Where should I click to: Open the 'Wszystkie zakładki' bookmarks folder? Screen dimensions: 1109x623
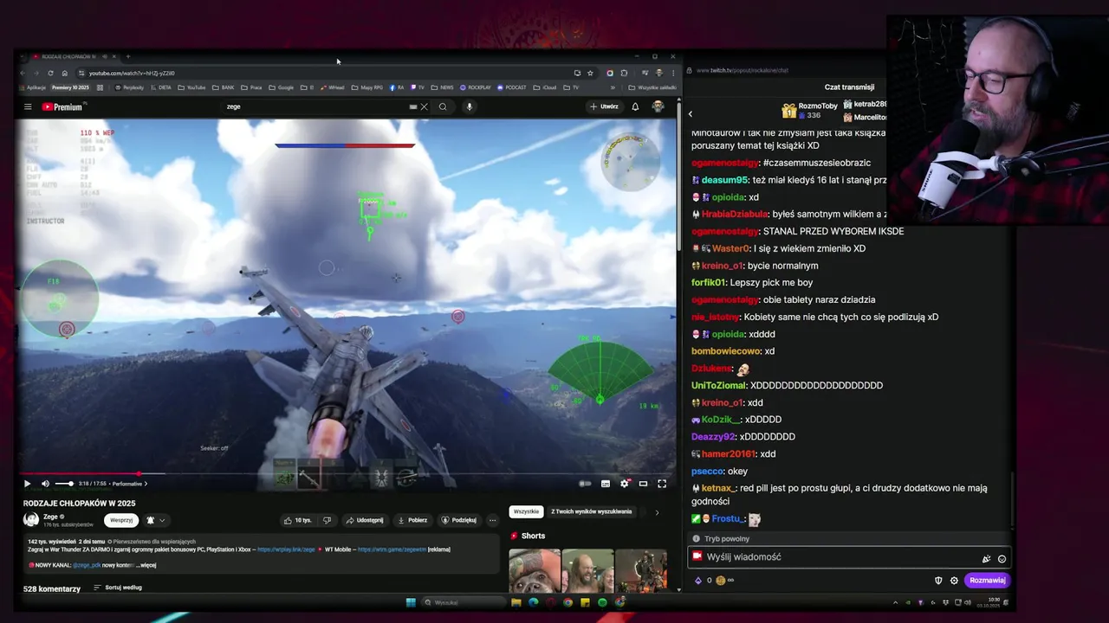pyautogui.click(x=652, y=87)
